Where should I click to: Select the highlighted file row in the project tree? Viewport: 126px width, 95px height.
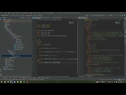click(17, 56)
